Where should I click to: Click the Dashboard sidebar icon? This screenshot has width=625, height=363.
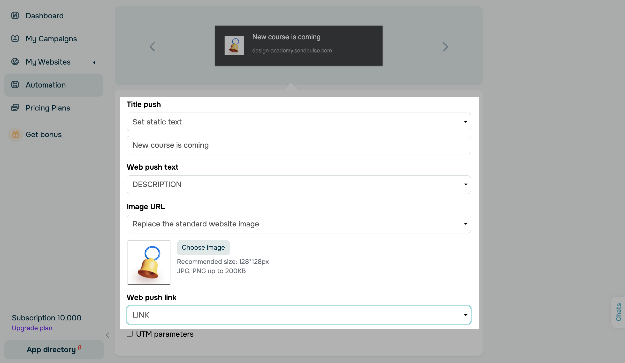[x=15, y=15]
